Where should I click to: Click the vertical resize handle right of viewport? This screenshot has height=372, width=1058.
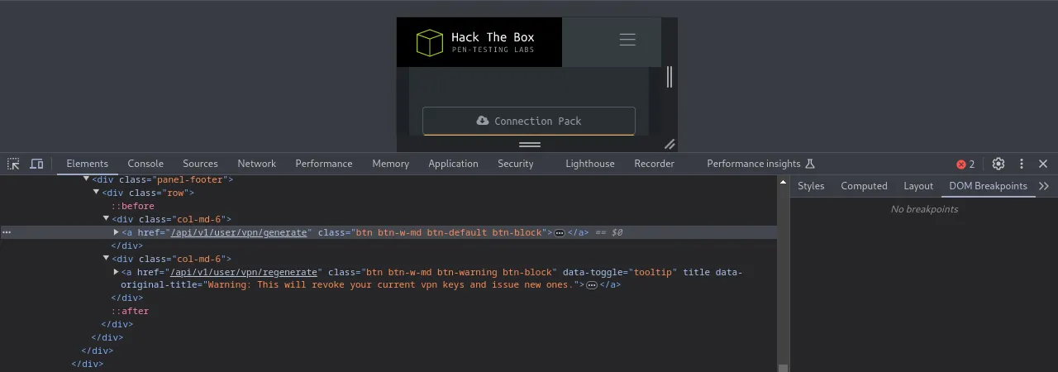tap(670, 77)
